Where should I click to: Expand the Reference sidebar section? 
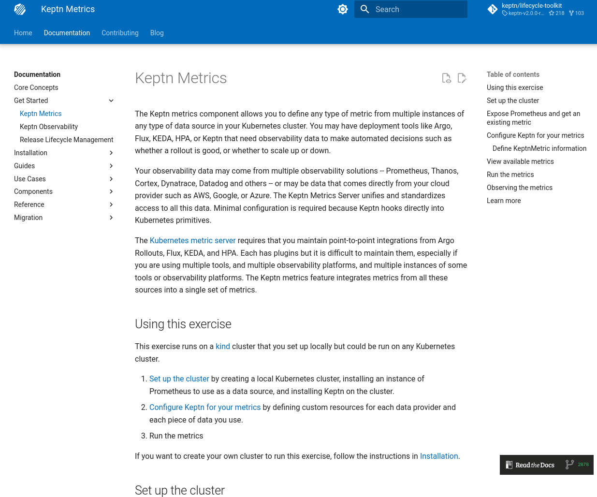111,205
